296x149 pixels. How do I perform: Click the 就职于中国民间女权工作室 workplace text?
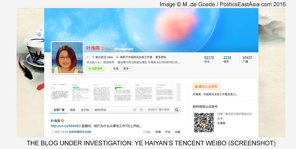pos(136,57)
